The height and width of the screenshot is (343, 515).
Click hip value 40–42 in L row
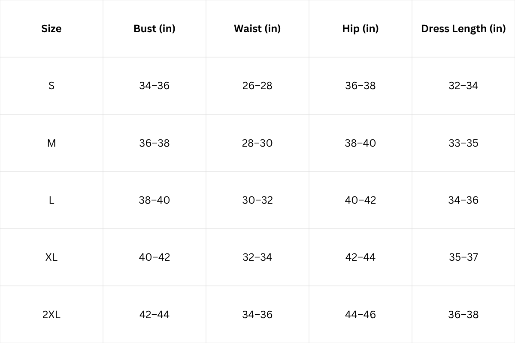tap(360, 200)
